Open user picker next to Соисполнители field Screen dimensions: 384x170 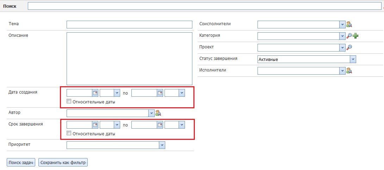coord(349,24)
